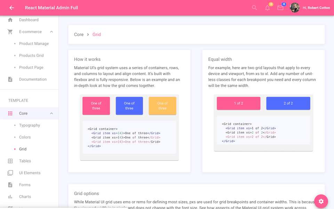Image resolution: width=334 pixels, height=209 pixels.
Task: Select the Grid menu entry radio bullet
Action: pos(14,149)
